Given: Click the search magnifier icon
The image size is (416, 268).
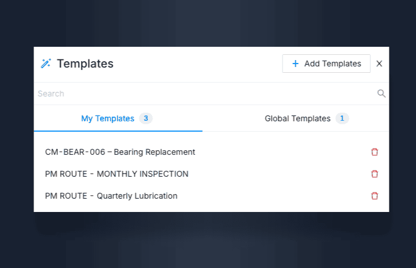Looking at the screenshot, I should pos(381,94).
